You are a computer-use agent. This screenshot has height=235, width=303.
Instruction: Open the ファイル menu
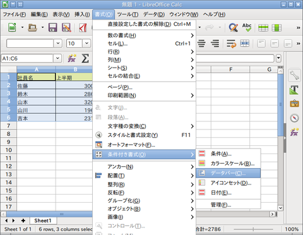click(15, 15)
